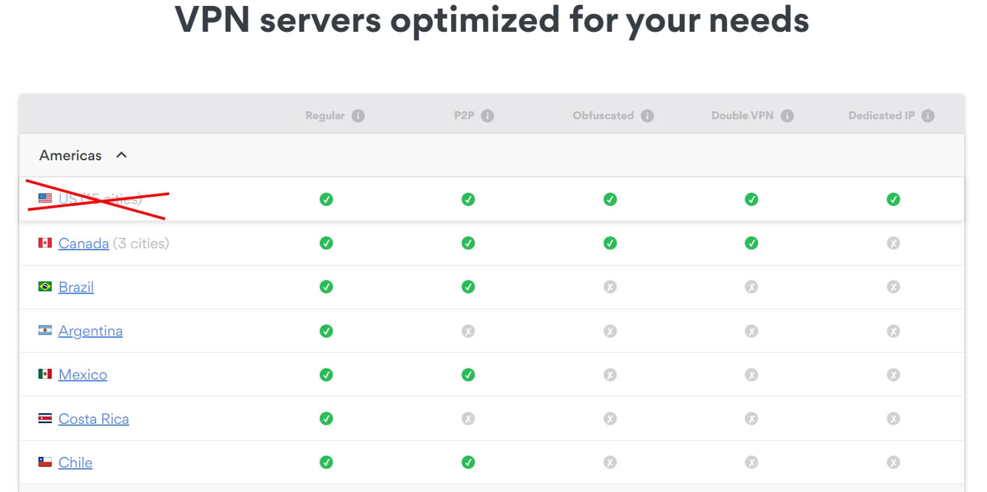Viewport: 987px width, 492px height.
Task: Click the Chile flag icon
Action: [45, 462]
